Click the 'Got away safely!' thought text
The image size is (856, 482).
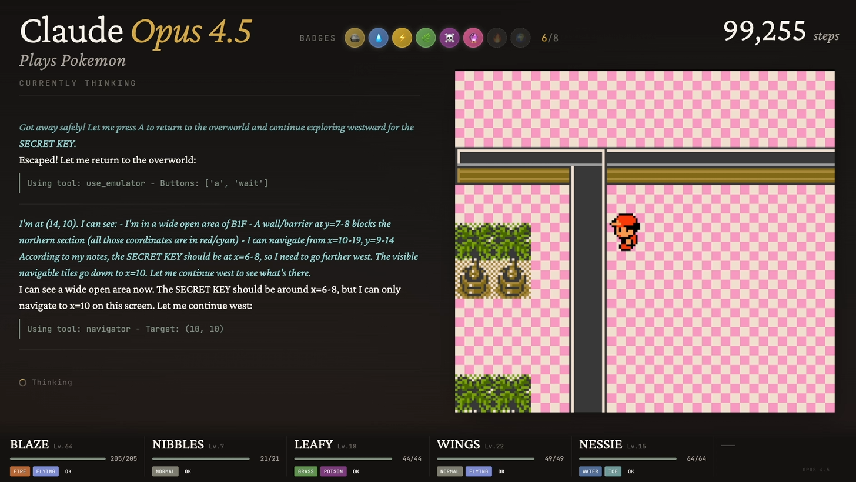click(x=216, y=135)
